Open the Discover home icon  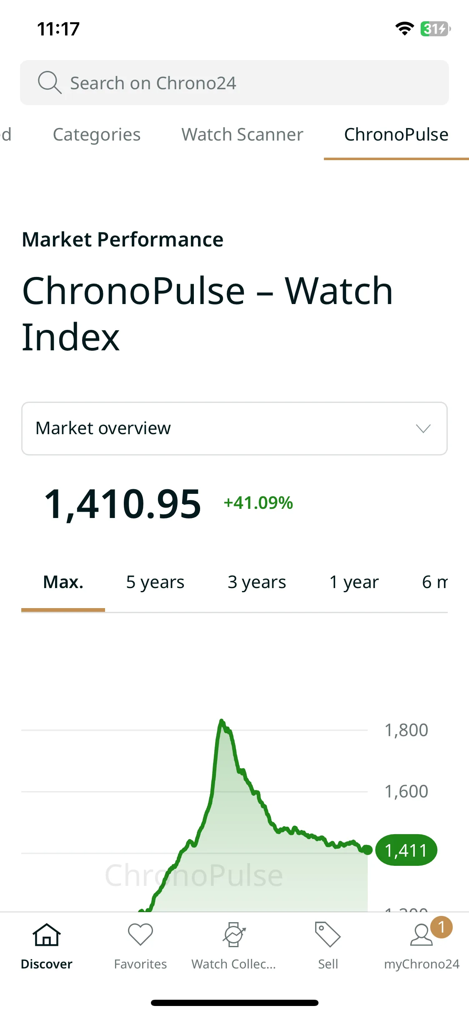pos(47,935)
